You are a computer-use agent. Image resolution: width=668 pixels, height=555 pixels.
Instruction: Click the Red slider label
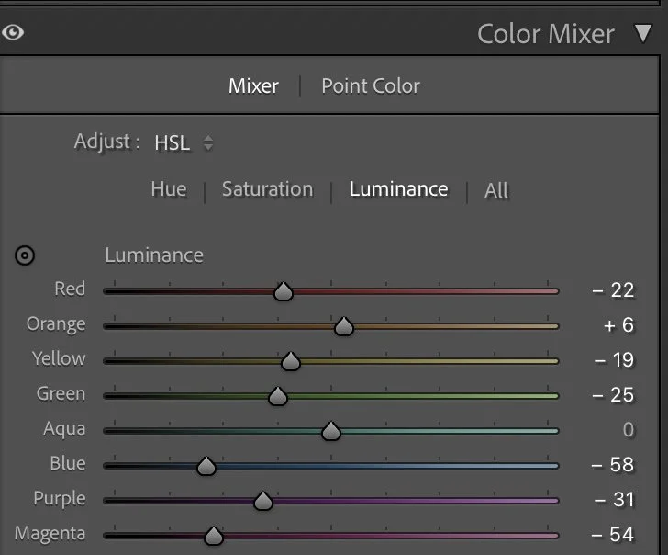pos(70,289)
